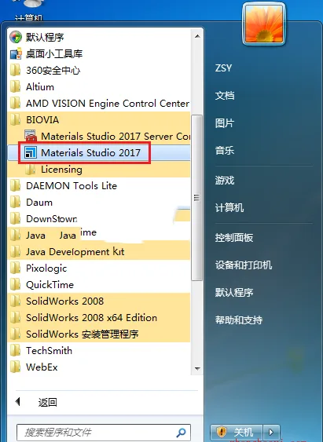Expand the DAEMON Tools Lite folder

click(99, 186)
